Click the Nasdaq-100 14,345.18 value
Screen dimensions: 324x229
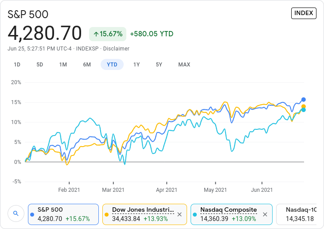pyautogui.click(x=300, y=219)
